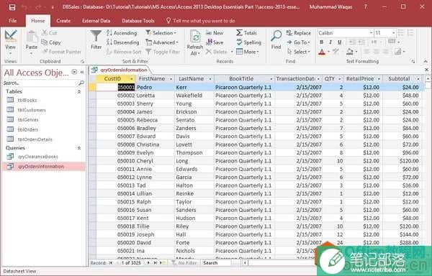Click the record navigator Search box
The width and height of the screenshot is (432, 276).
[216, 263]
